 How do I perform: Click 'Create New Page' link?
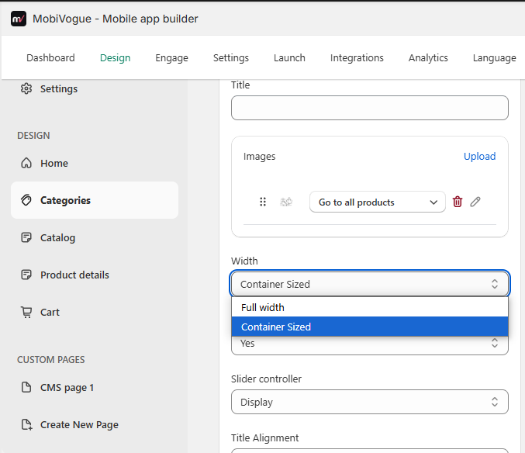click(79, 424)
